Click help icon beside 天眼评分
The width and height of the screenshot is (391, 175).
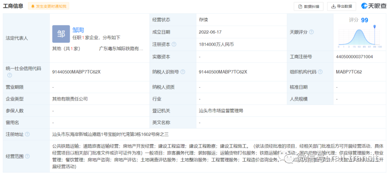311,32
